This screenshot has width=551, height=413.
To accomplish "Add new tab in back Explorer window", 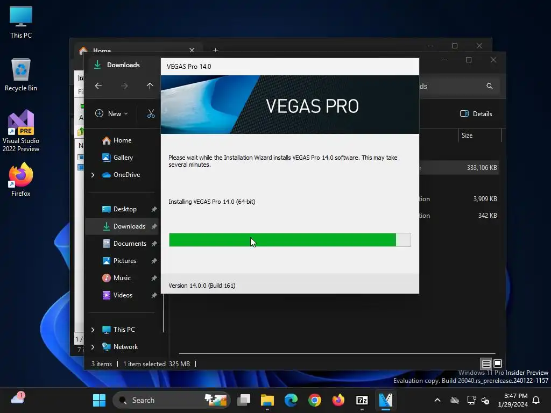I will 215,51.
